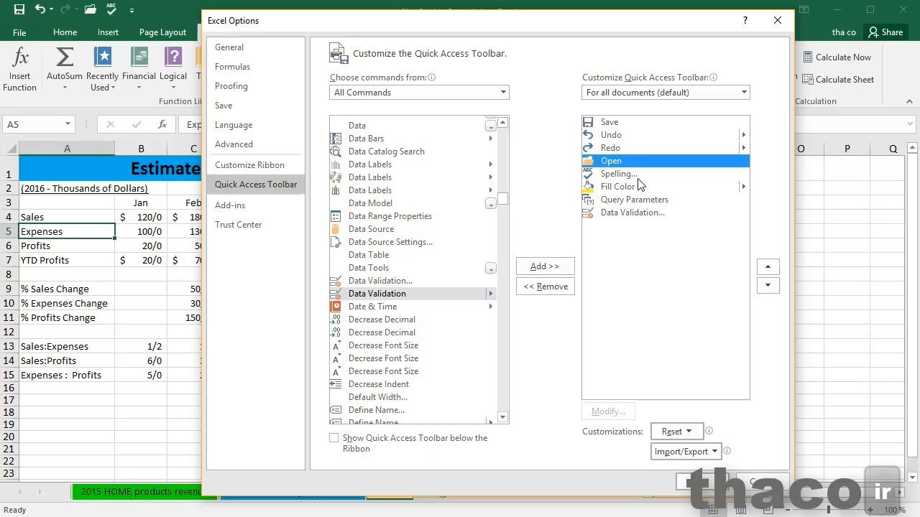The height and width of the screenshot is (517, 920).
Task: Select cell A4 labeled Sales
Action: tap(67, 217)
